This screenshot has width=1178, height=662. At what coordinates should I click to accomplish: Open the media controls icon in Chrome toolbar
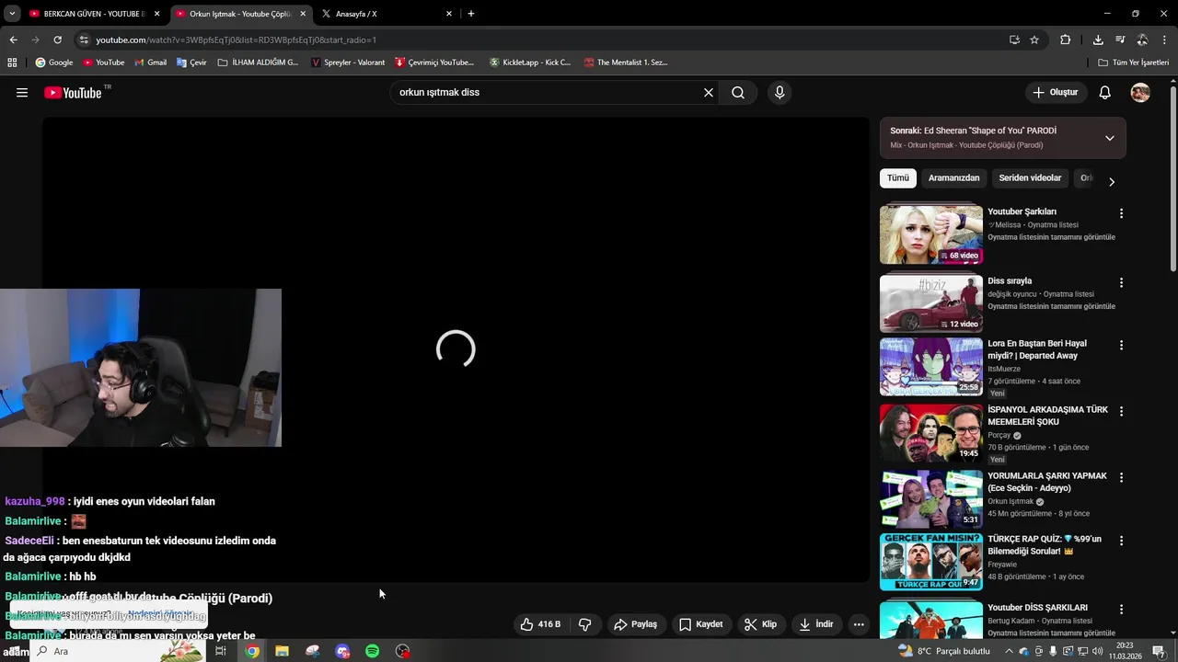coord(1120,40)
